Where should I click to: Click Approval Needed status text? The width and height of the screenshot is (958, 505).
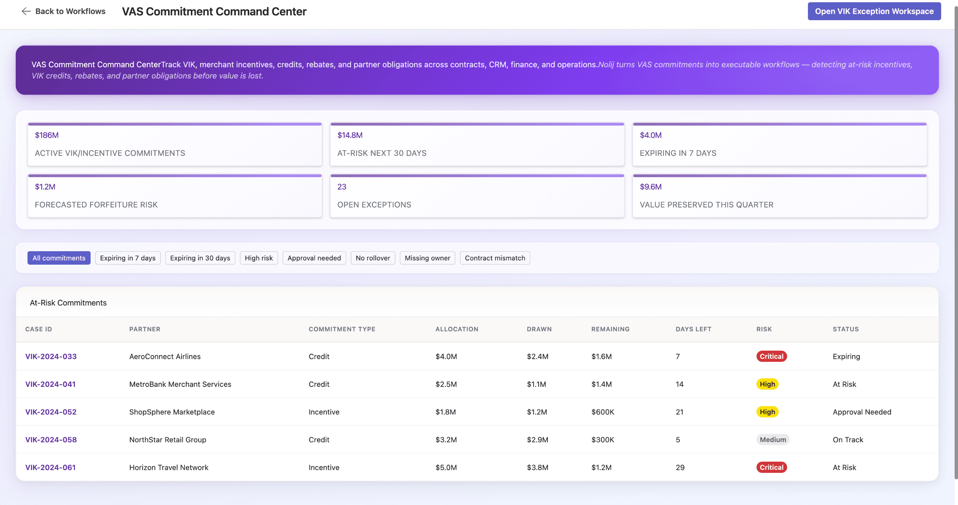click(x=862, y=412)
